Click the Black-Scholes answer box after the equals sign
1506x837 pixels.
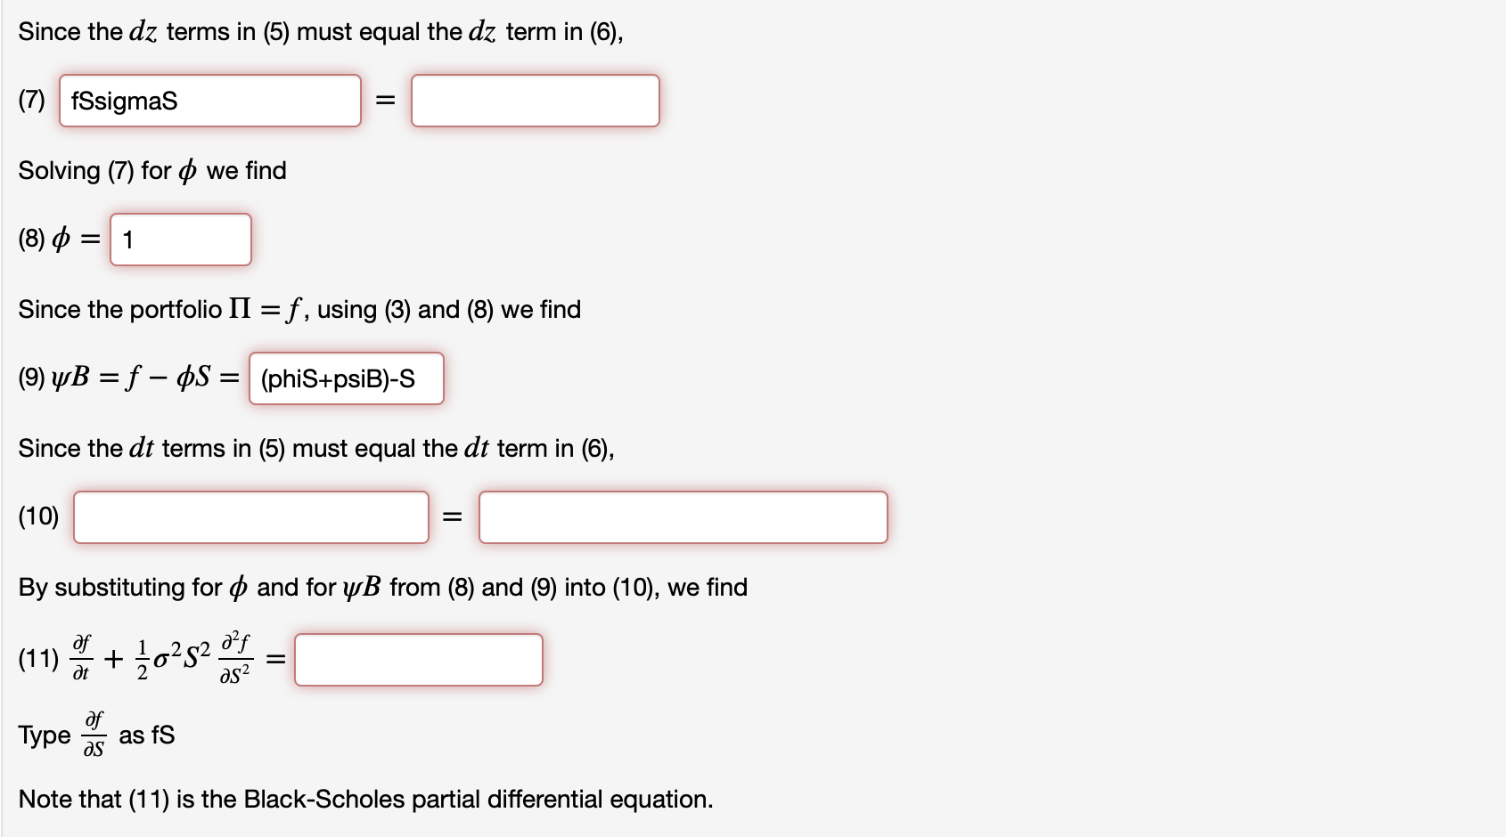[x=418, y=659]
